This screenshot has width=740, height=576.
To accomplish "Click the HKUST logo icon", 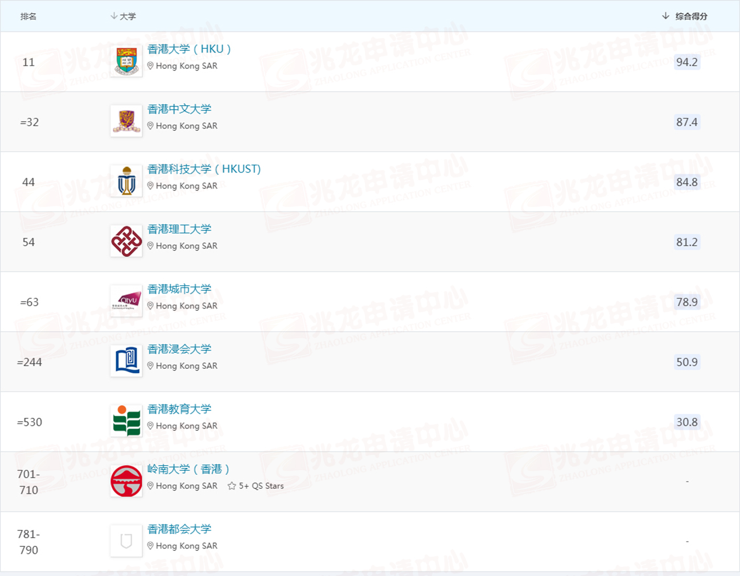I will tap(126, 181).
